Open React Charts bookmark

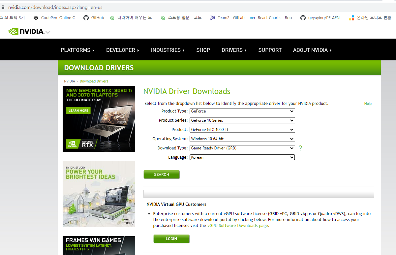click(x=272, y=18)
